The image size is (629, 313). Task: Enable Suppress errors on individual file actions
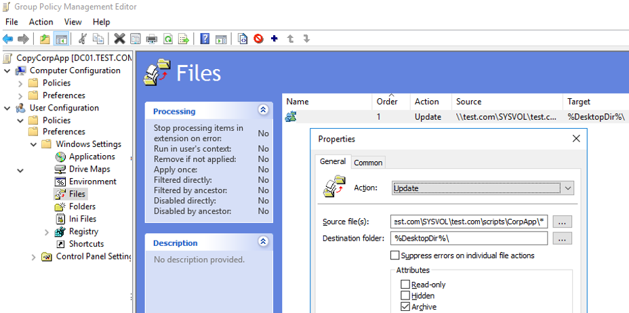tap(395, 255)
